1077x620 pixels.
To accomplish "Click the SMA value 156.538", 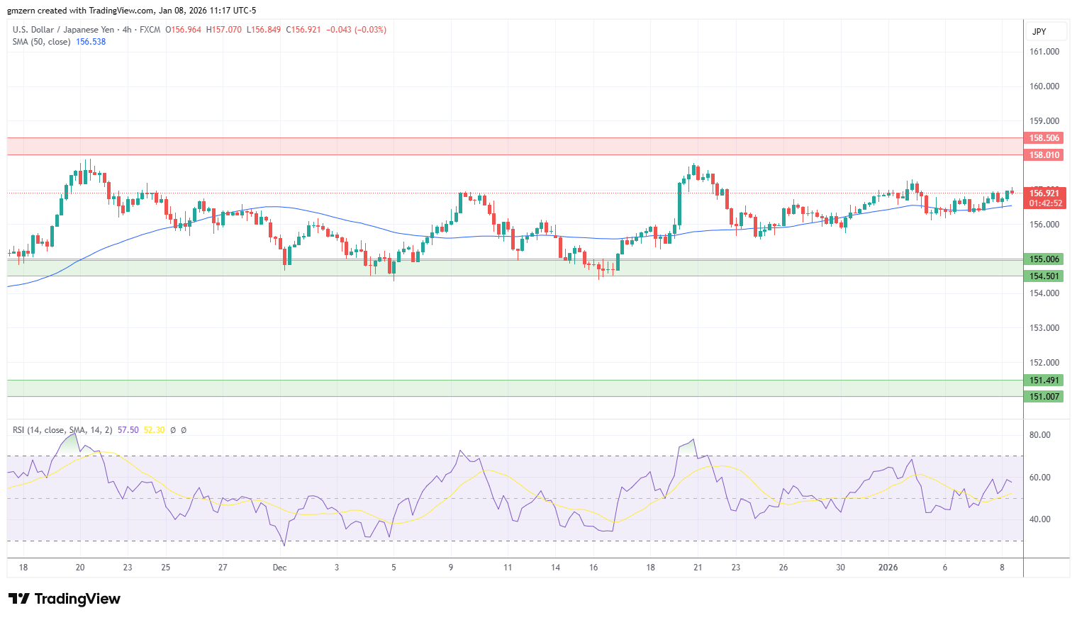I will click(91, 42).
